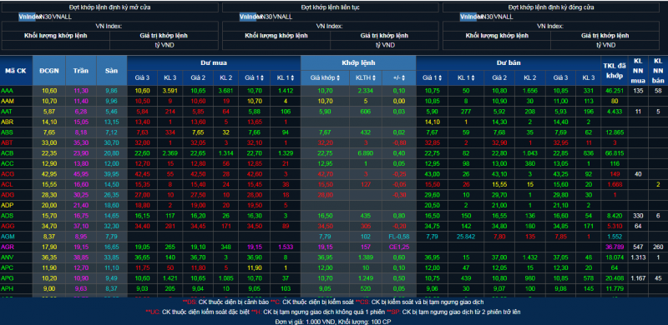
Task: Select VnIndex tab in opening auction panel
Action: click(28, 17)
